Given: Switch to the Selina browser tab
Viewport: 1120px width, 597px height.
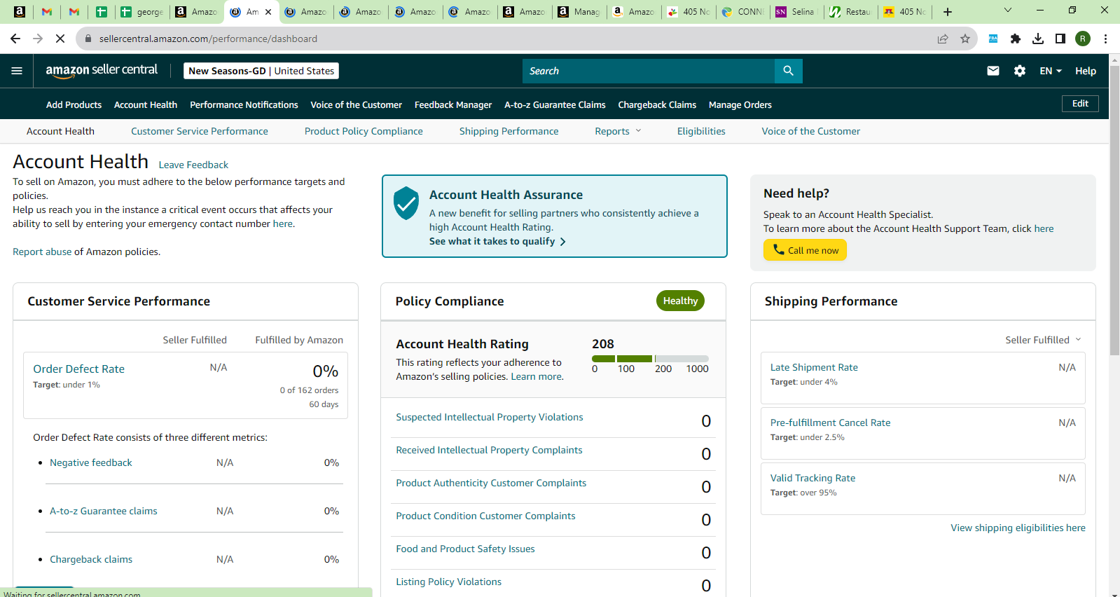Looking at the screenshot, I should coord(798,11).
